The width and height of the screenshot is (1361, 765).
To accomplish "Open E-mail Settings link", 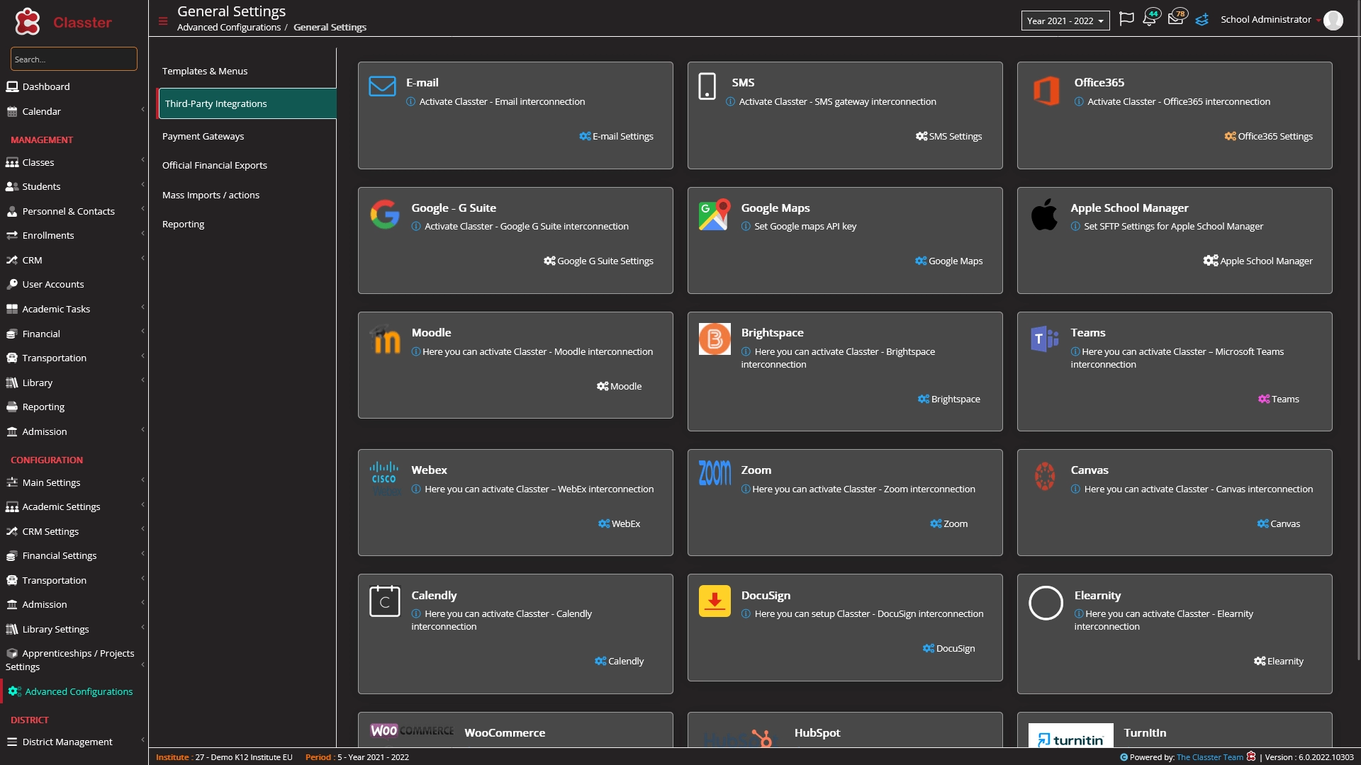I will tap(616, 136).
